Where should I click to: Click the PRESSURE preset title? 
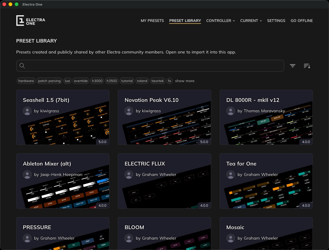(x=37, y=227)
